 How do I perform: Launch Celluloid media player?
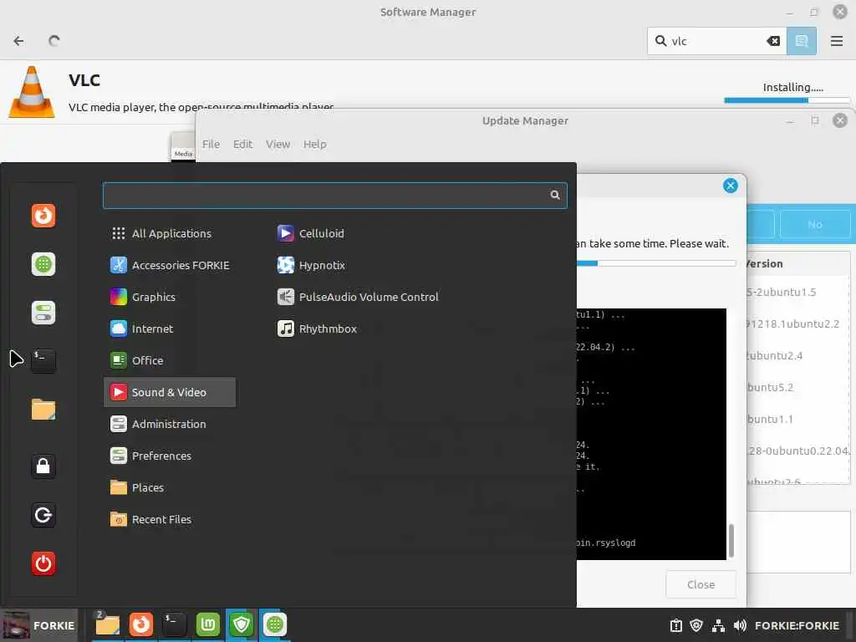[311, 234]
